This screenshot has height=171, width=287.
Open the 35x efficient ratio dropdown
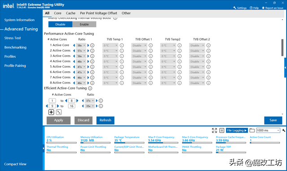(x=90, y=106)
